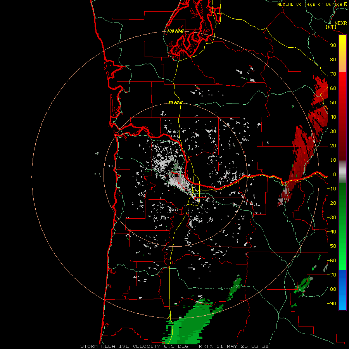Image resolution: width=349 pixels, height=349 pixels.
Task: Click the -60 value on velocity scale
Action: [332, 261]
